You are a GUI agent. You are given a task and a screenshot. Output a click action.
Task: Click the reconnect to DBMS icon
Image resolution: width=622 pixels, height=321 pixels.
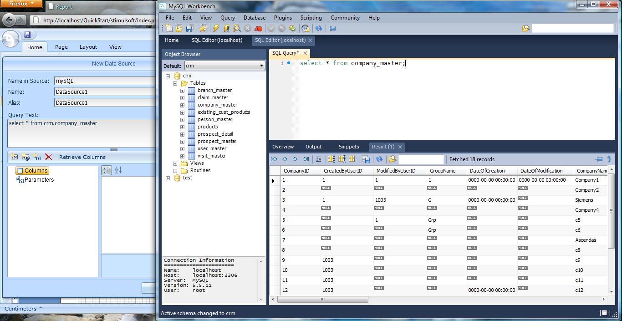(306, 28)
